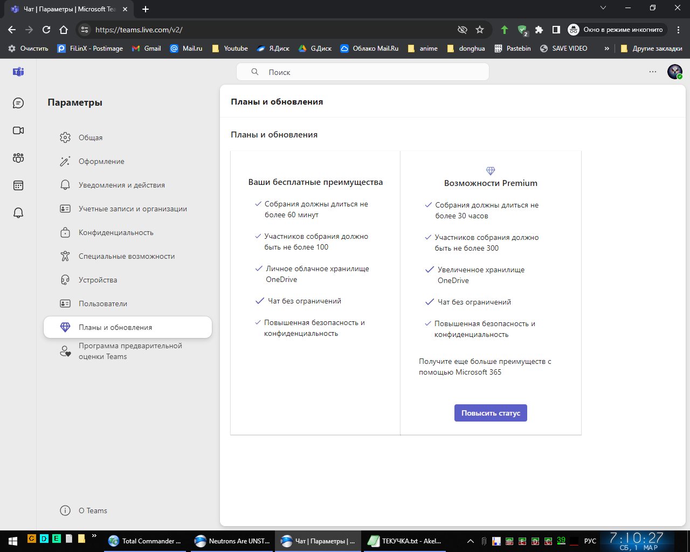Open Учетные записи и организации settings
This screenshot has width=690, height=552.
pos(128,209)
